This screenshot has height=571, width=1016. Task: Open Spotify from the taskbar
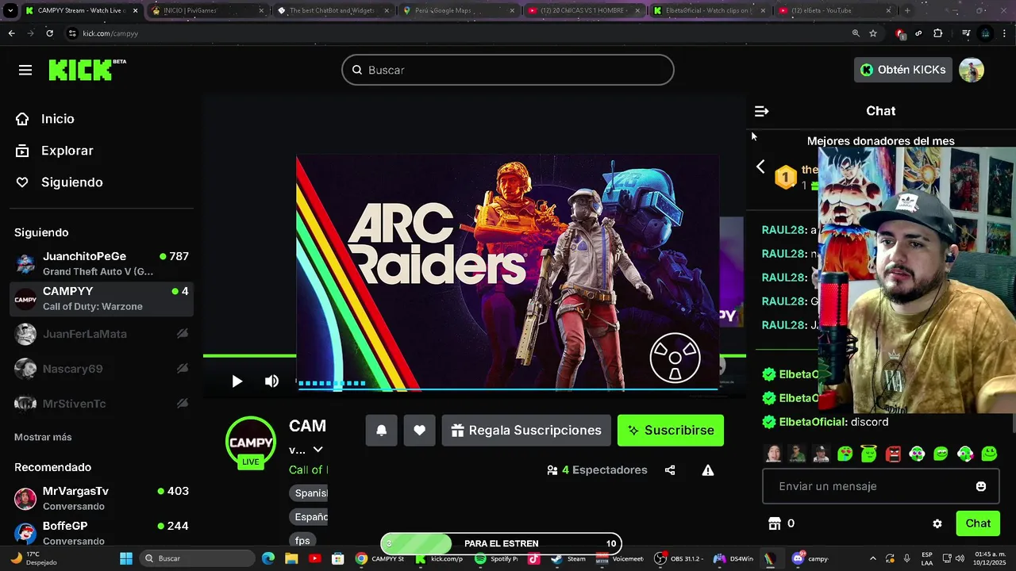tap(498, 558)
